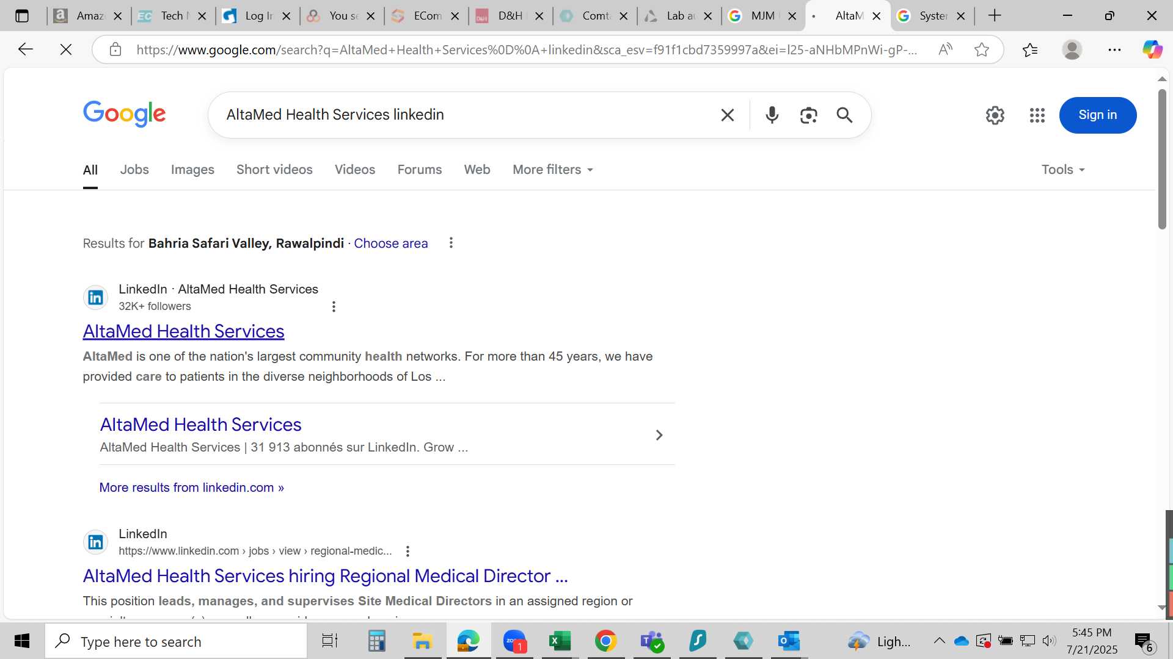Switch to the Images search tab
Screen dimensions: 1173x659
192,170
